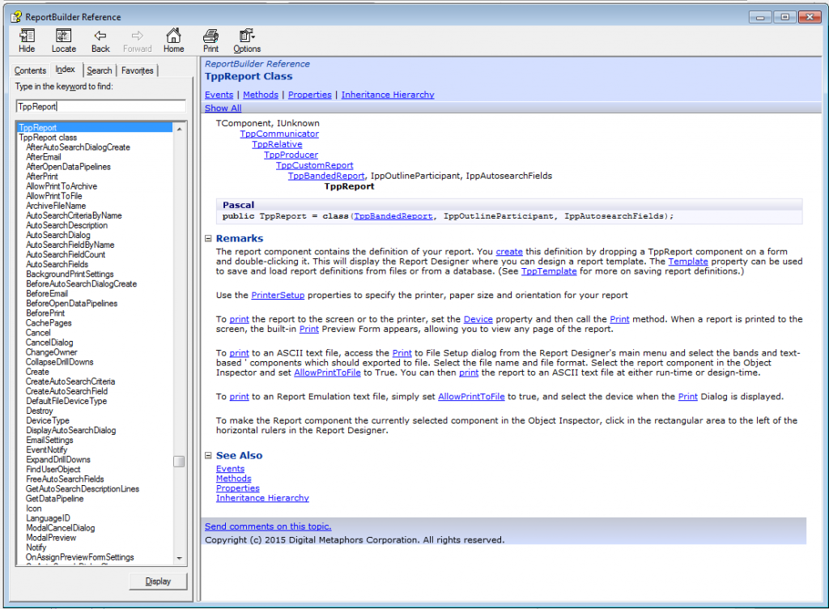Screen dimensions: 829x609
Task: Click the ReportBuilder help icon in title bar
Action: (15, 16)
